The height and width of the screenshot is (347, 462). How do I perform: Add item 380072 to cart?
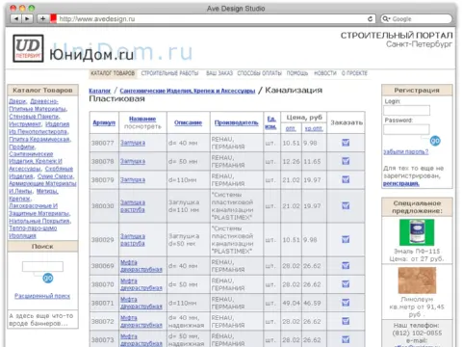point(346,321)
